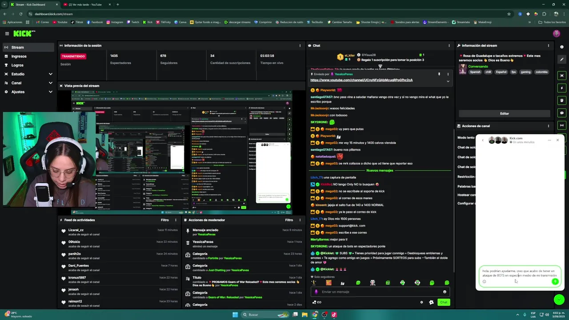Open the Twitch bookmark
The height and width of the screenshot is (320, 569).
coord(132,22)
